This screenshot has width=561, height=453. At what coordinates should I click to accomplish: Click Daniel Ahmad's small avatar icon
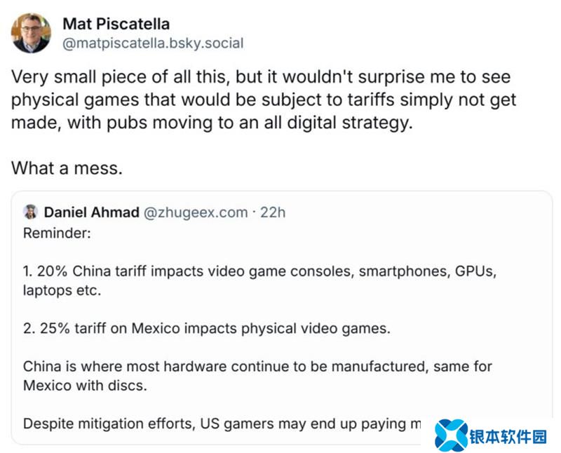click(x=30, y=212)
